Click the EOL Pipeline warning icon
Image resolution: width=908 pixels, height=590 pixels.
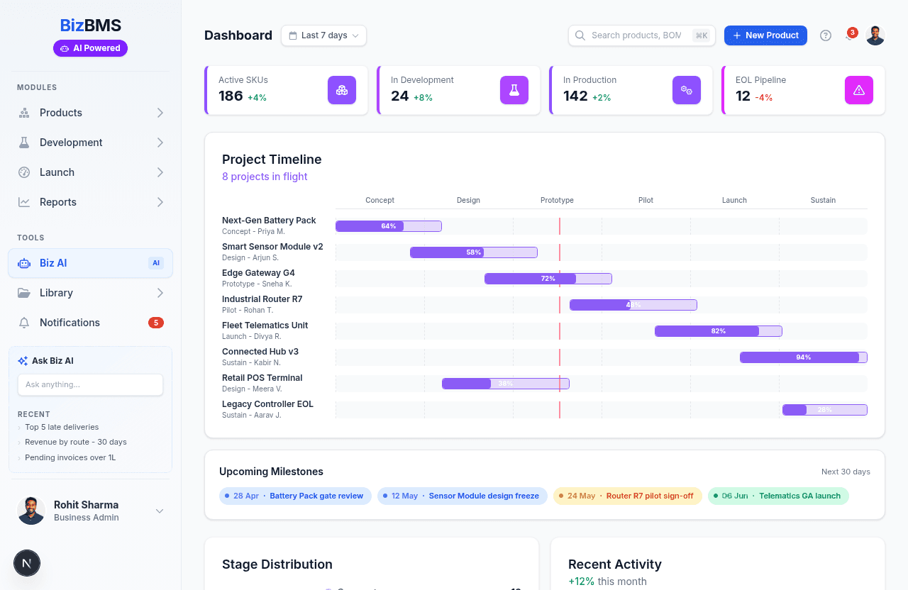859,90
